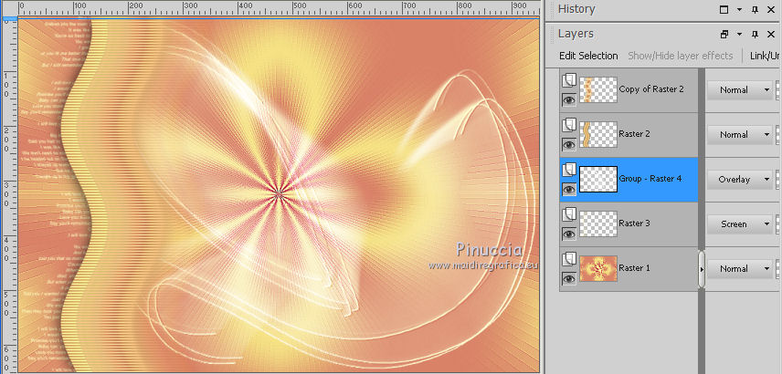Hide the Raster 1 layer
Viewport: 782px width, 374px height.
coord(569,279)
